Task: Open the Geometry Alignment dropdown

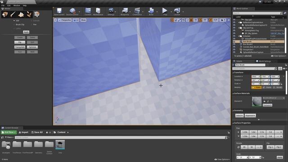Action: click(250, 116)
